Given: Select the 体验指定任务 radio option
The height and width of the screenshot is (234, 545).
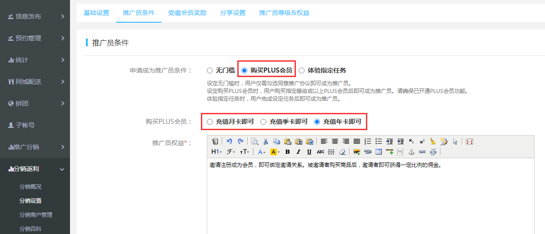Looking at the screenshot, I should [302, 70].
